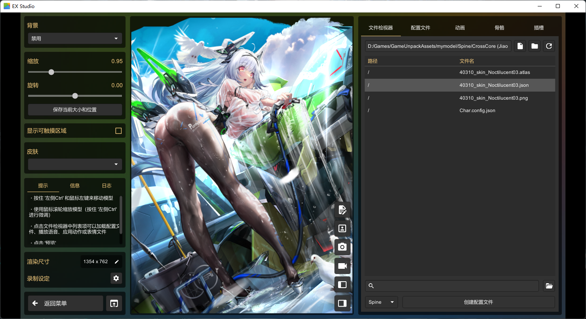This screenshot has width=586, height=319.
Task: Click the file search input field
Action: tap(452, 286)
